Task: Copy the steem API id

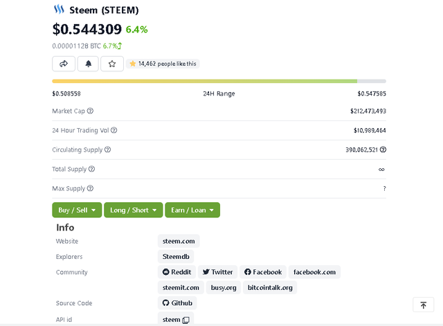Action: [x=186, y=320]
